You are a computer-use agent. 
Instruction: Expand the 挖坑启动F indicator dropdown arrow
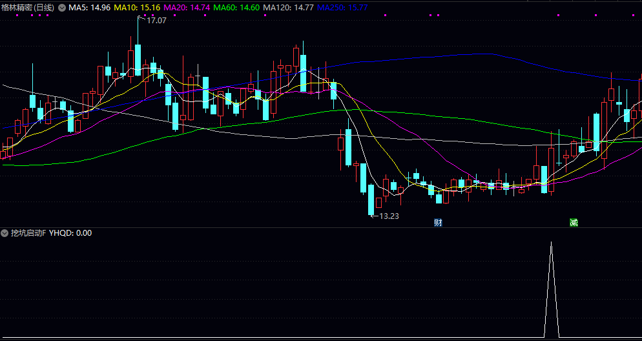click(x=5, y=233)
